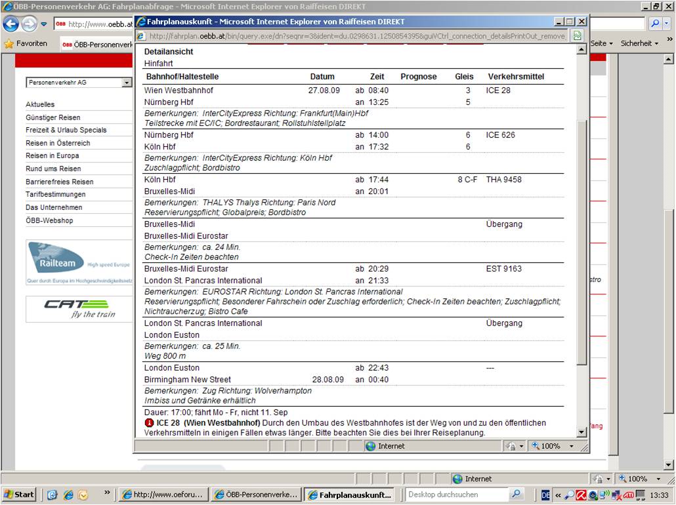Click the browser Forward arrow button
Screen dimensions: 676x505
click(30, 24)
